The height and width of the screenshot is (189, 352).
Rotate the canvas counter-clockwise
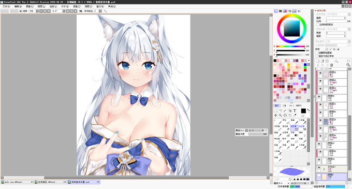(x=68, y=11)
